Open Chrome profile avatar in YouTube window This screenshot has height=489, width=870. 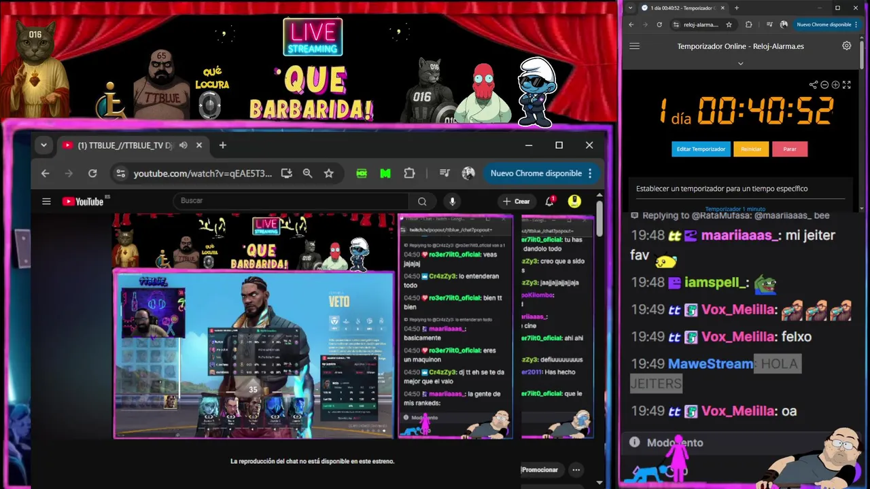coord(468,173)
